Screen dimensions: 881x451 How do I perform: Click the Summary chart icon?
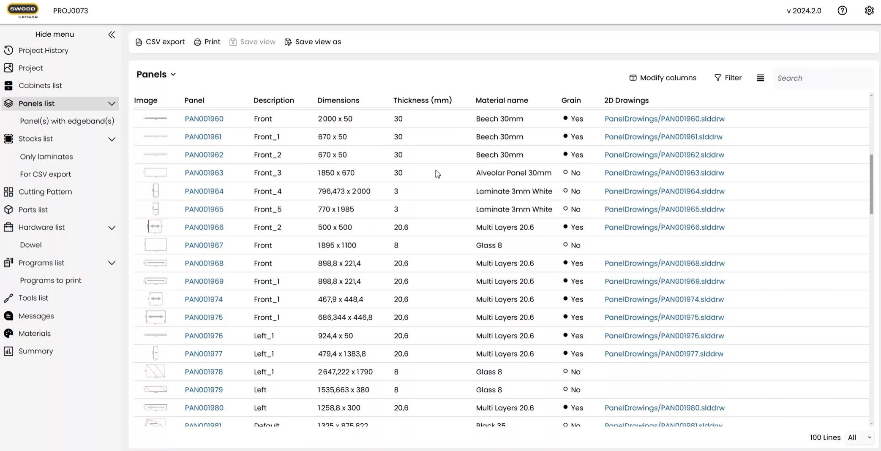(8, 351)
